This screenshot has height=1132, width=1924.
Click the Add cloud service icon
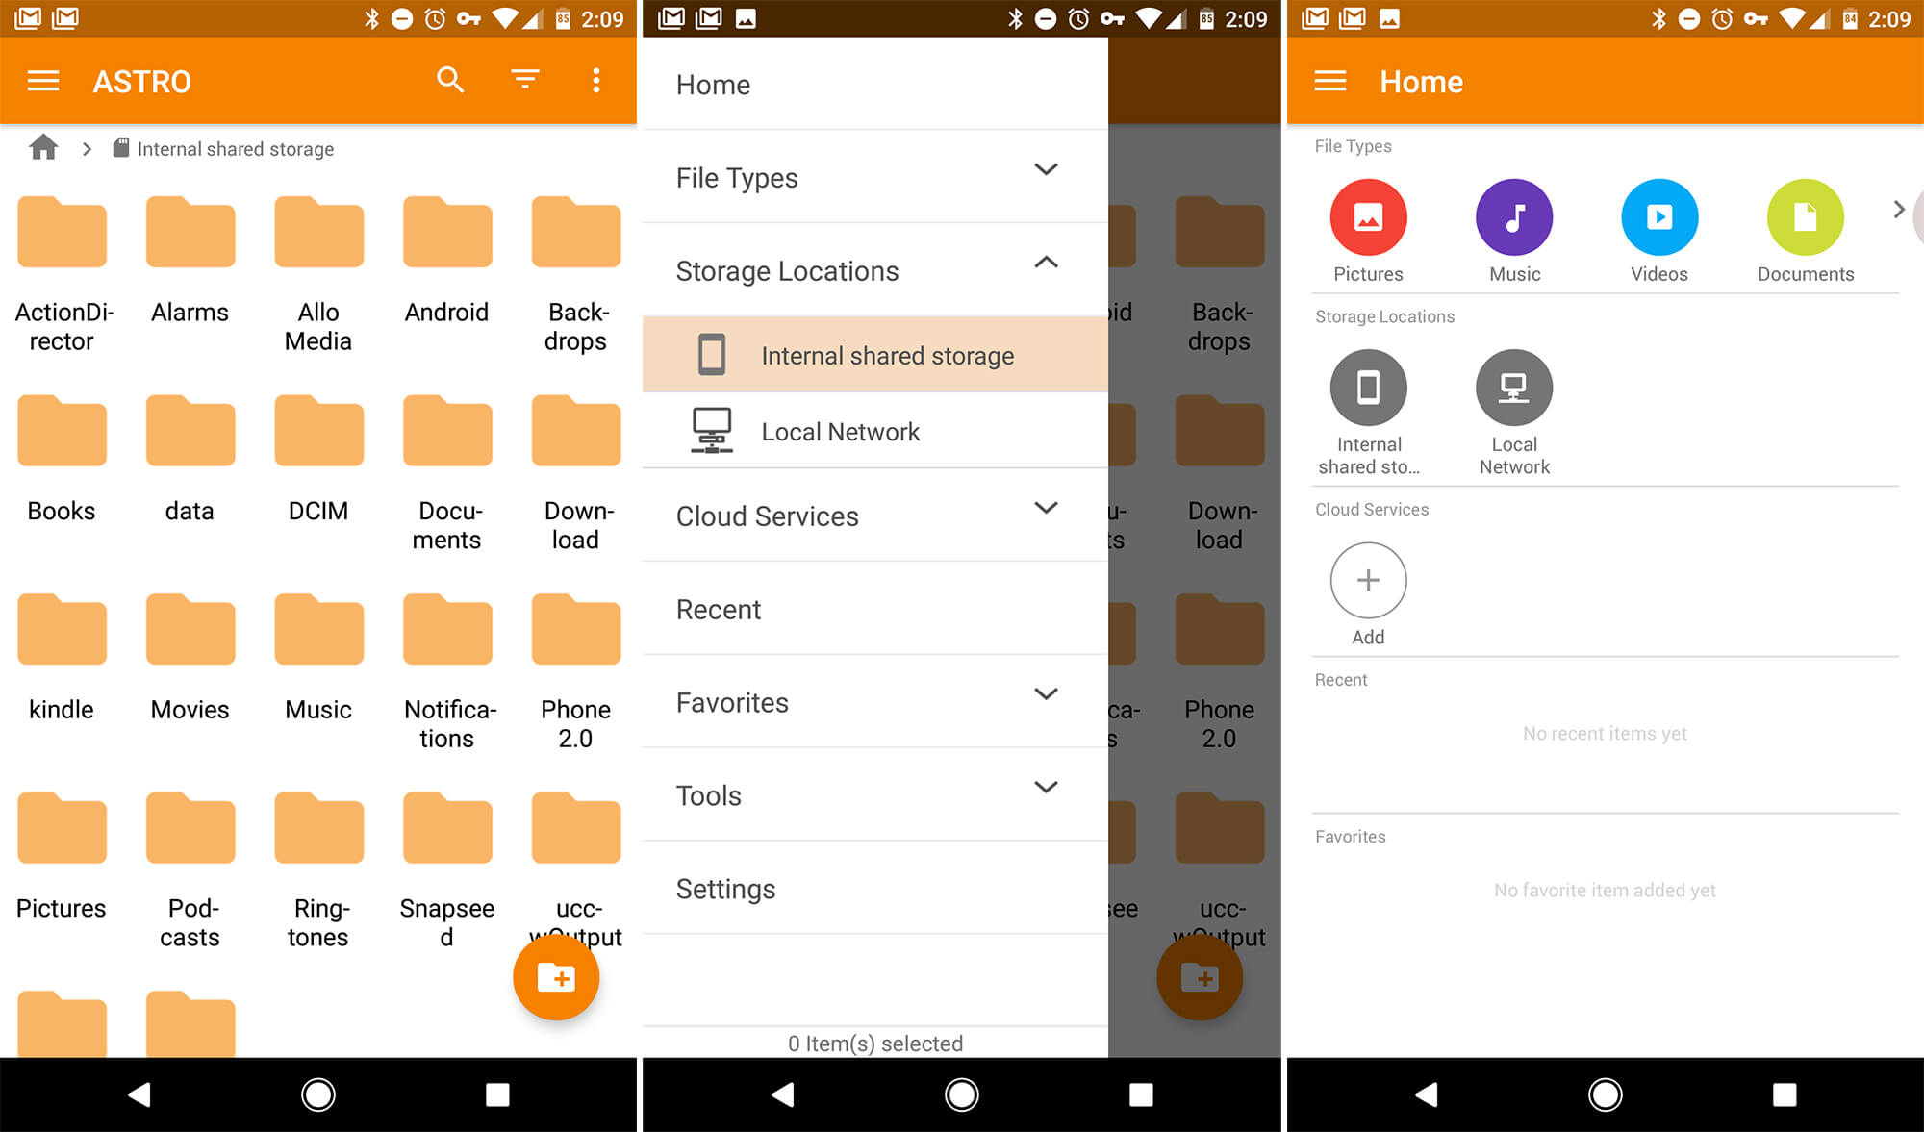point(1369,580)
